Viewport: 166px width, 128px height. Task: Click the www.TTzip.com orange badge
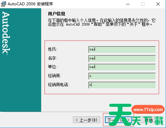tap(148, 109)
